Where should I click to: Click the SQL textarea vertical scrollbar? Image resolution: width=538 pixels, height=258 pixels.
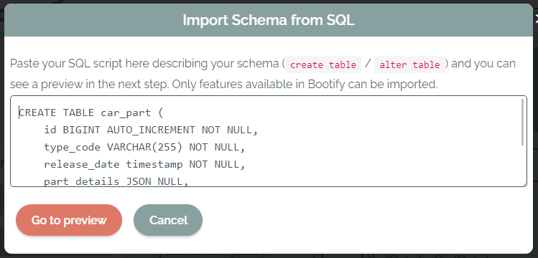523,122
